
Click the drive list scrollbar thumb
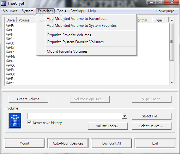(x=171, y=42)
